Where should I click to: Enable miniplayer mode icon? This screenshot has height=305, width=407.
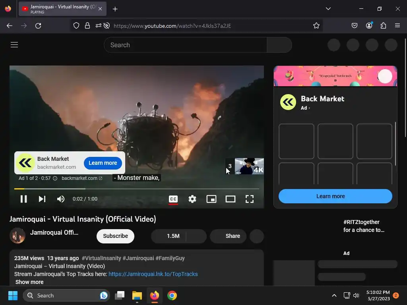[211, 199]
